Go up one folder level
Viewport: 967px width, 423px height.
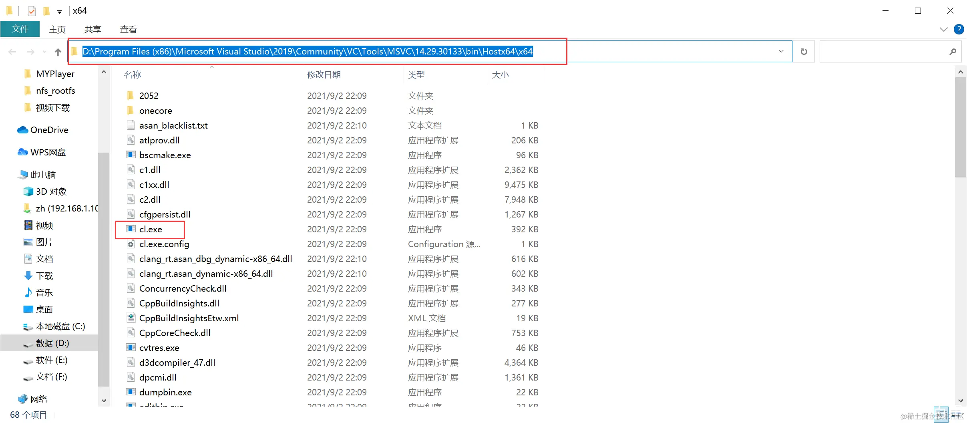click(58, 52)
